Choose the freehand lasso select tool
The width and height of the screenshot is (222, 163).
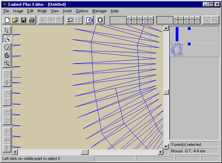tap(7, 47)
